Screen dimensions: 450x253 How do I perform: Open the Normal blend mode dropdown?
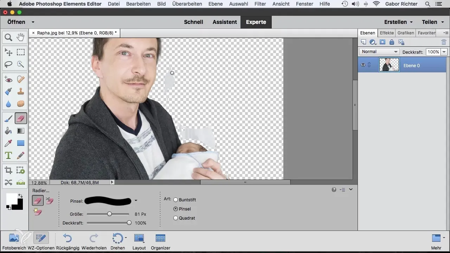(379, 52)
